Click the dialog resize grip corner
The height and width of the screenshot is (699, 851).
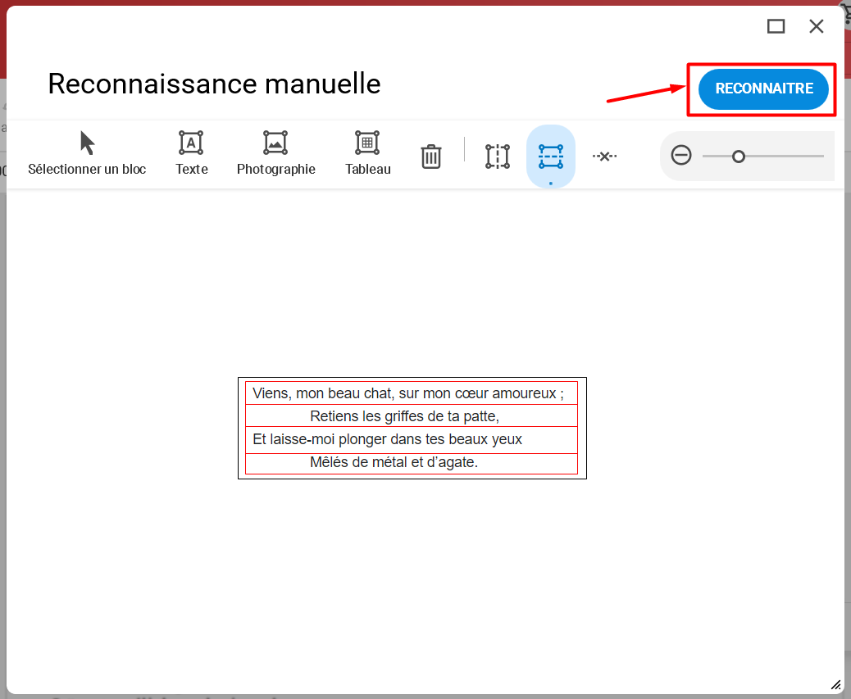click(x=836, y=685)
